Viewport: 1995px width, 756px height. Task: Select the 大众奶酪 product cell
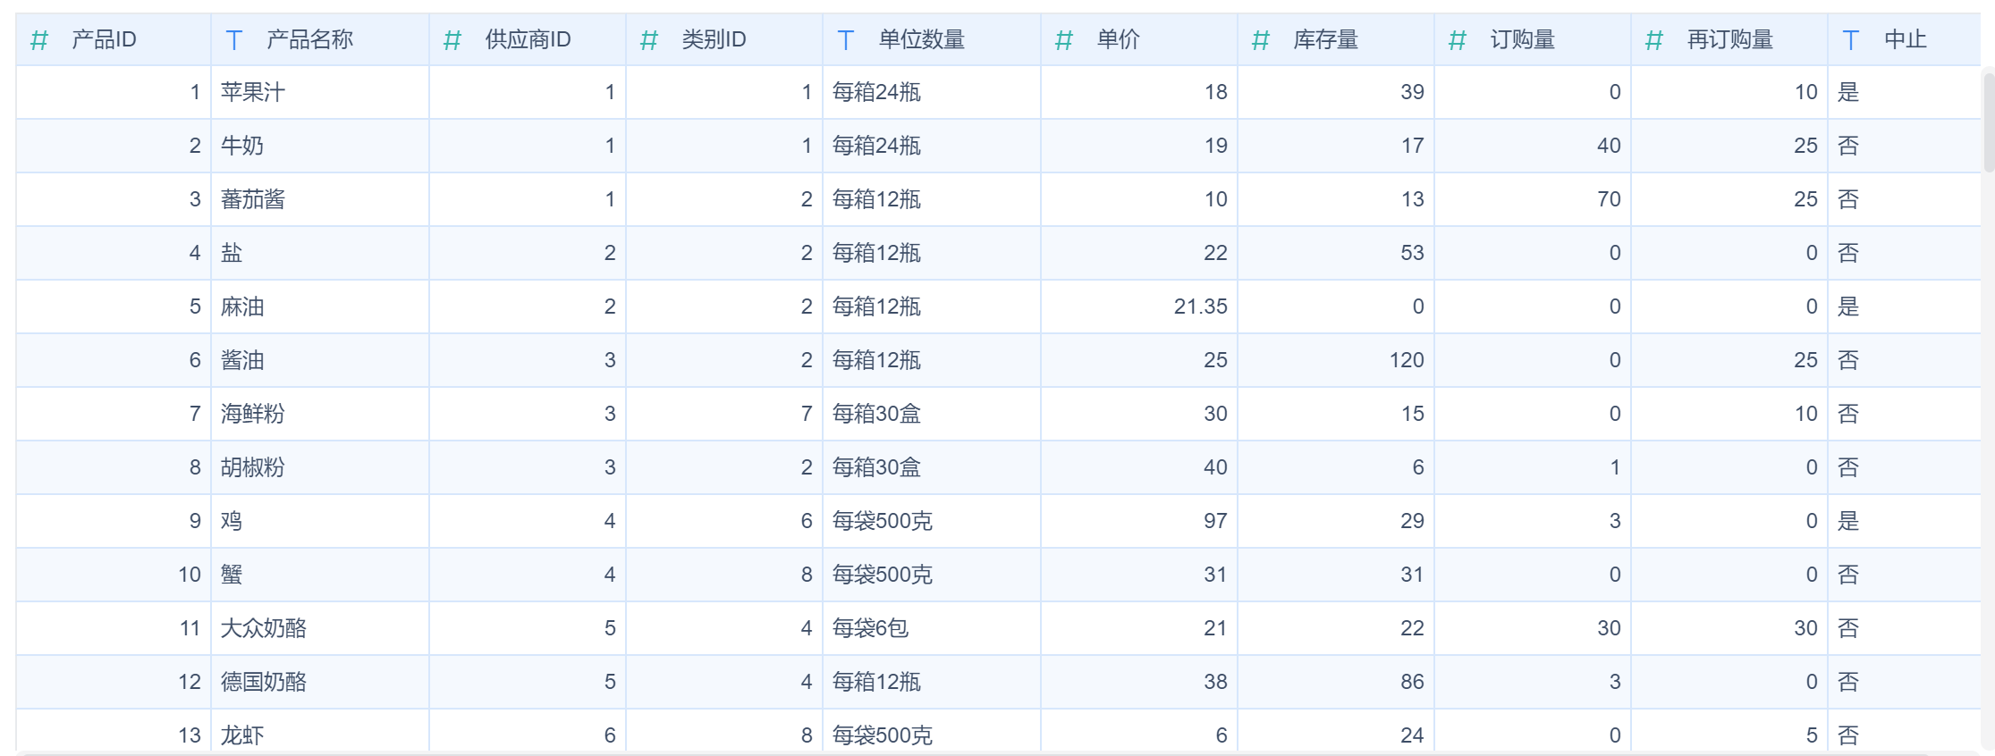click(264, 628)
